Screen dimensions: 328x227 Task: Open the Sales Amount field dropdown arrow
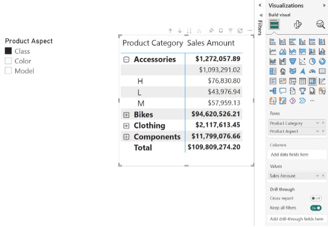(317, 176)
